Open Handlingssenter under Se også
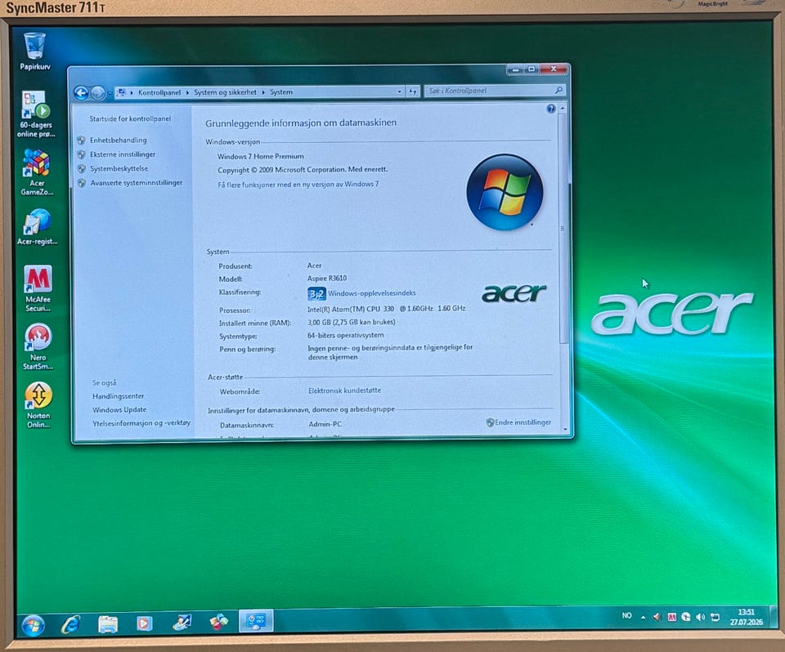The image size is (785, 652). [x=118, y=396]
